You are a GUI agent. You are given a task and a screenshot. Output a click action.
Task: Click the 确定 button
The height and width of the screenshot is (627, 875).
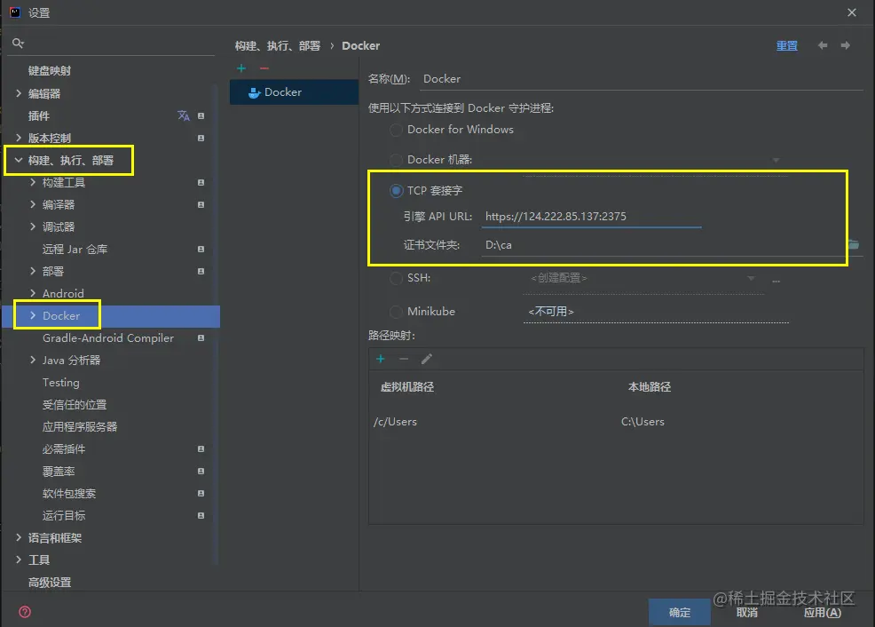[679, 613]
